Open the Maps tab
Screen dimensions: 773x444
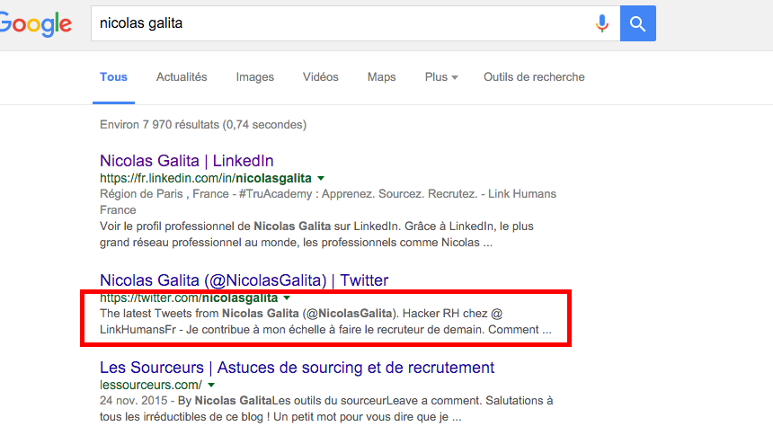(381, 77)
